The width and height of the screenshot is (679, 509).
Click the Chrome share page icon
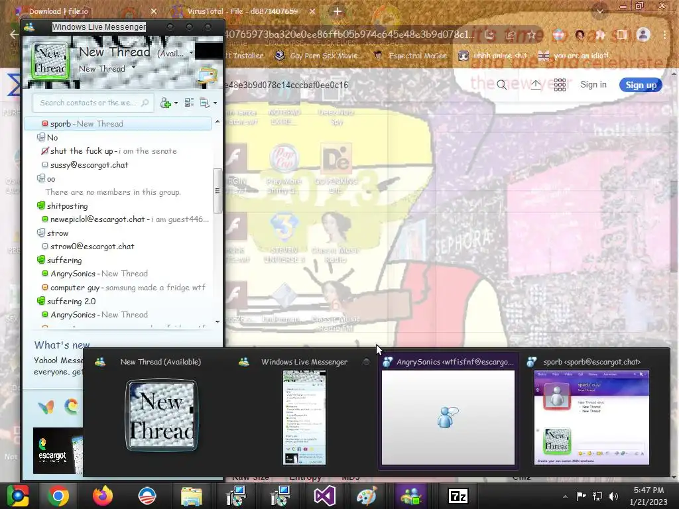510,34
